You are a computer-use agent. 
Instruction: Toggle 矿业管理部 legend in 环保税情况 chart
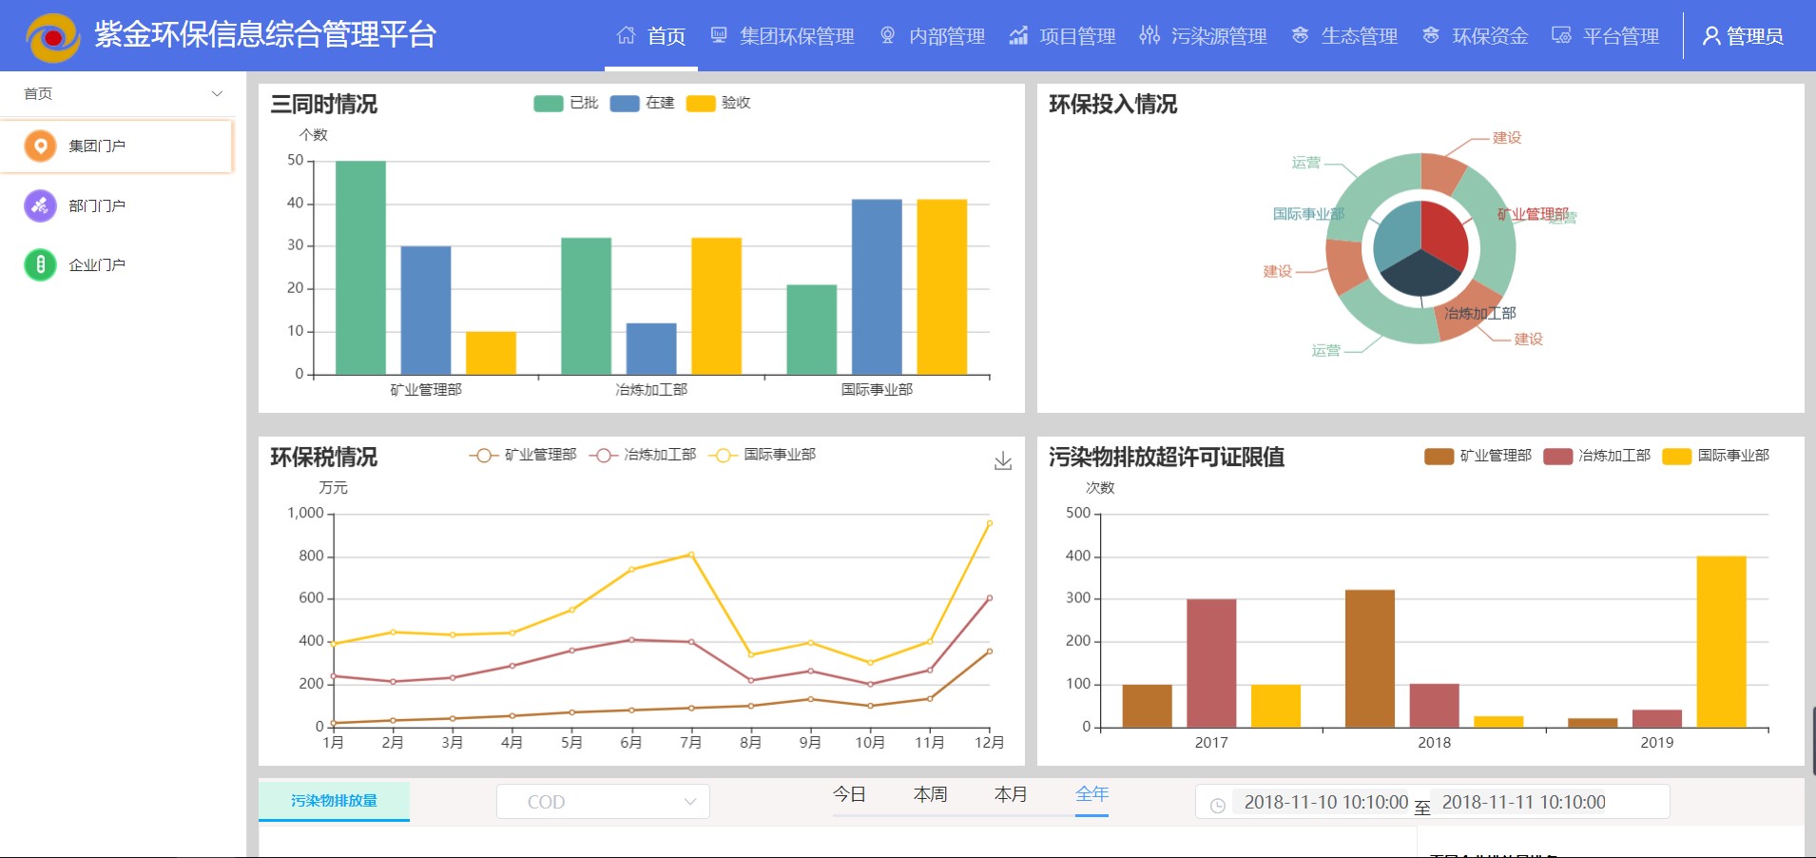pyautogui.click(x=523, y=455)
